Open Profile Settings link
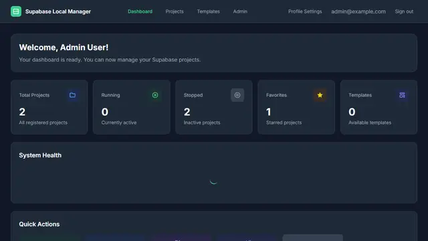Image resolution: width=428 pixels, height=241 pixels. click(305, 11)
